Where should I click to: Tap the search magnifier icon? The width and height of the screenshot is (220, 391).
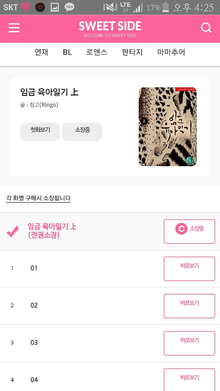(206, 28)
